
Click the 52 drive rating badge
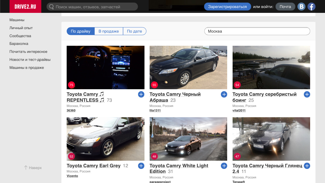(71, 156)
